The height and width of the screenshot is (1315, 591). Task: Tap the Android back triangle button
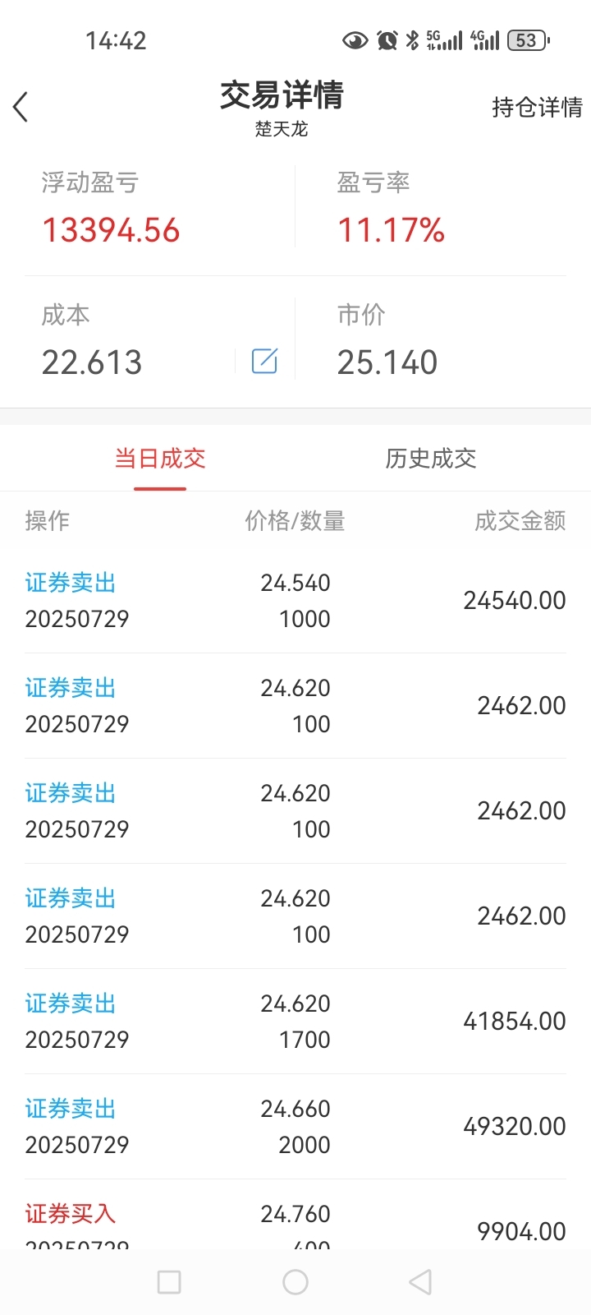[420, 1282]
